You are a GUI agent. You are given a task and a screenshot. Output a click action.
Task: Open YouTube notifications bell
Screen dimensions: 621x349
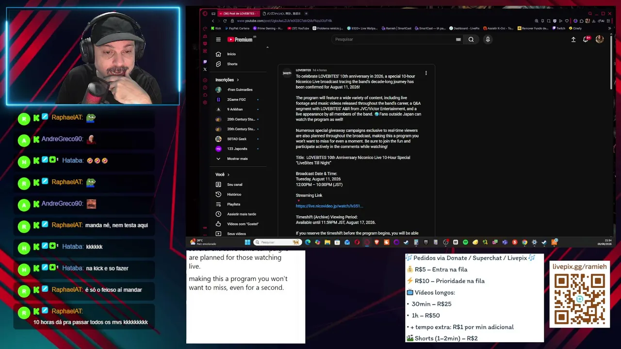click(586, 39)
